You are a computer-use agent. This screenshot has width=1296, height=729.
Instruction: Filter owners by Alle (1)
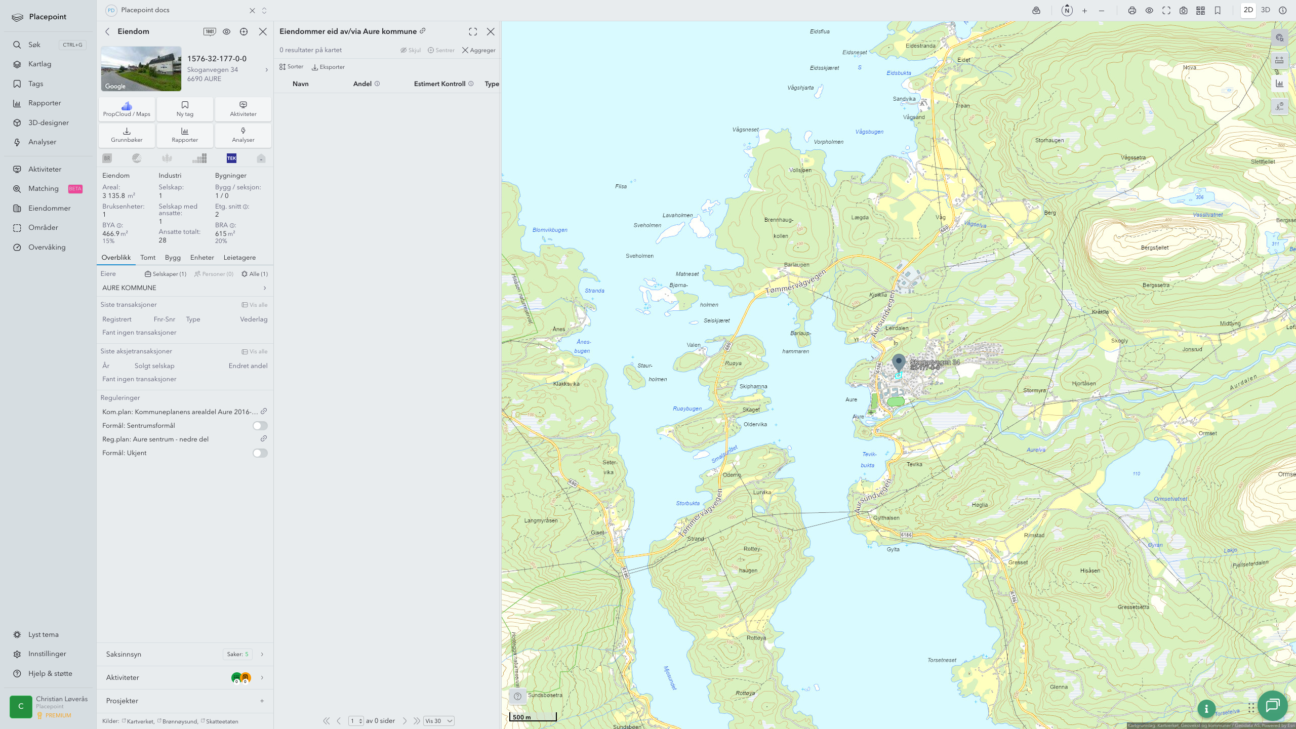pos(255,274)
